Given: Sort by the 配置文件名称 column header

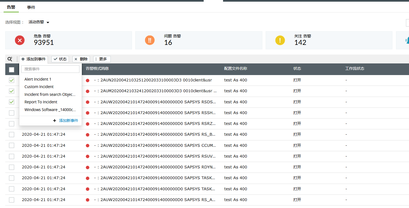Looking at the screenshot, I should click(x=235, y=68).
